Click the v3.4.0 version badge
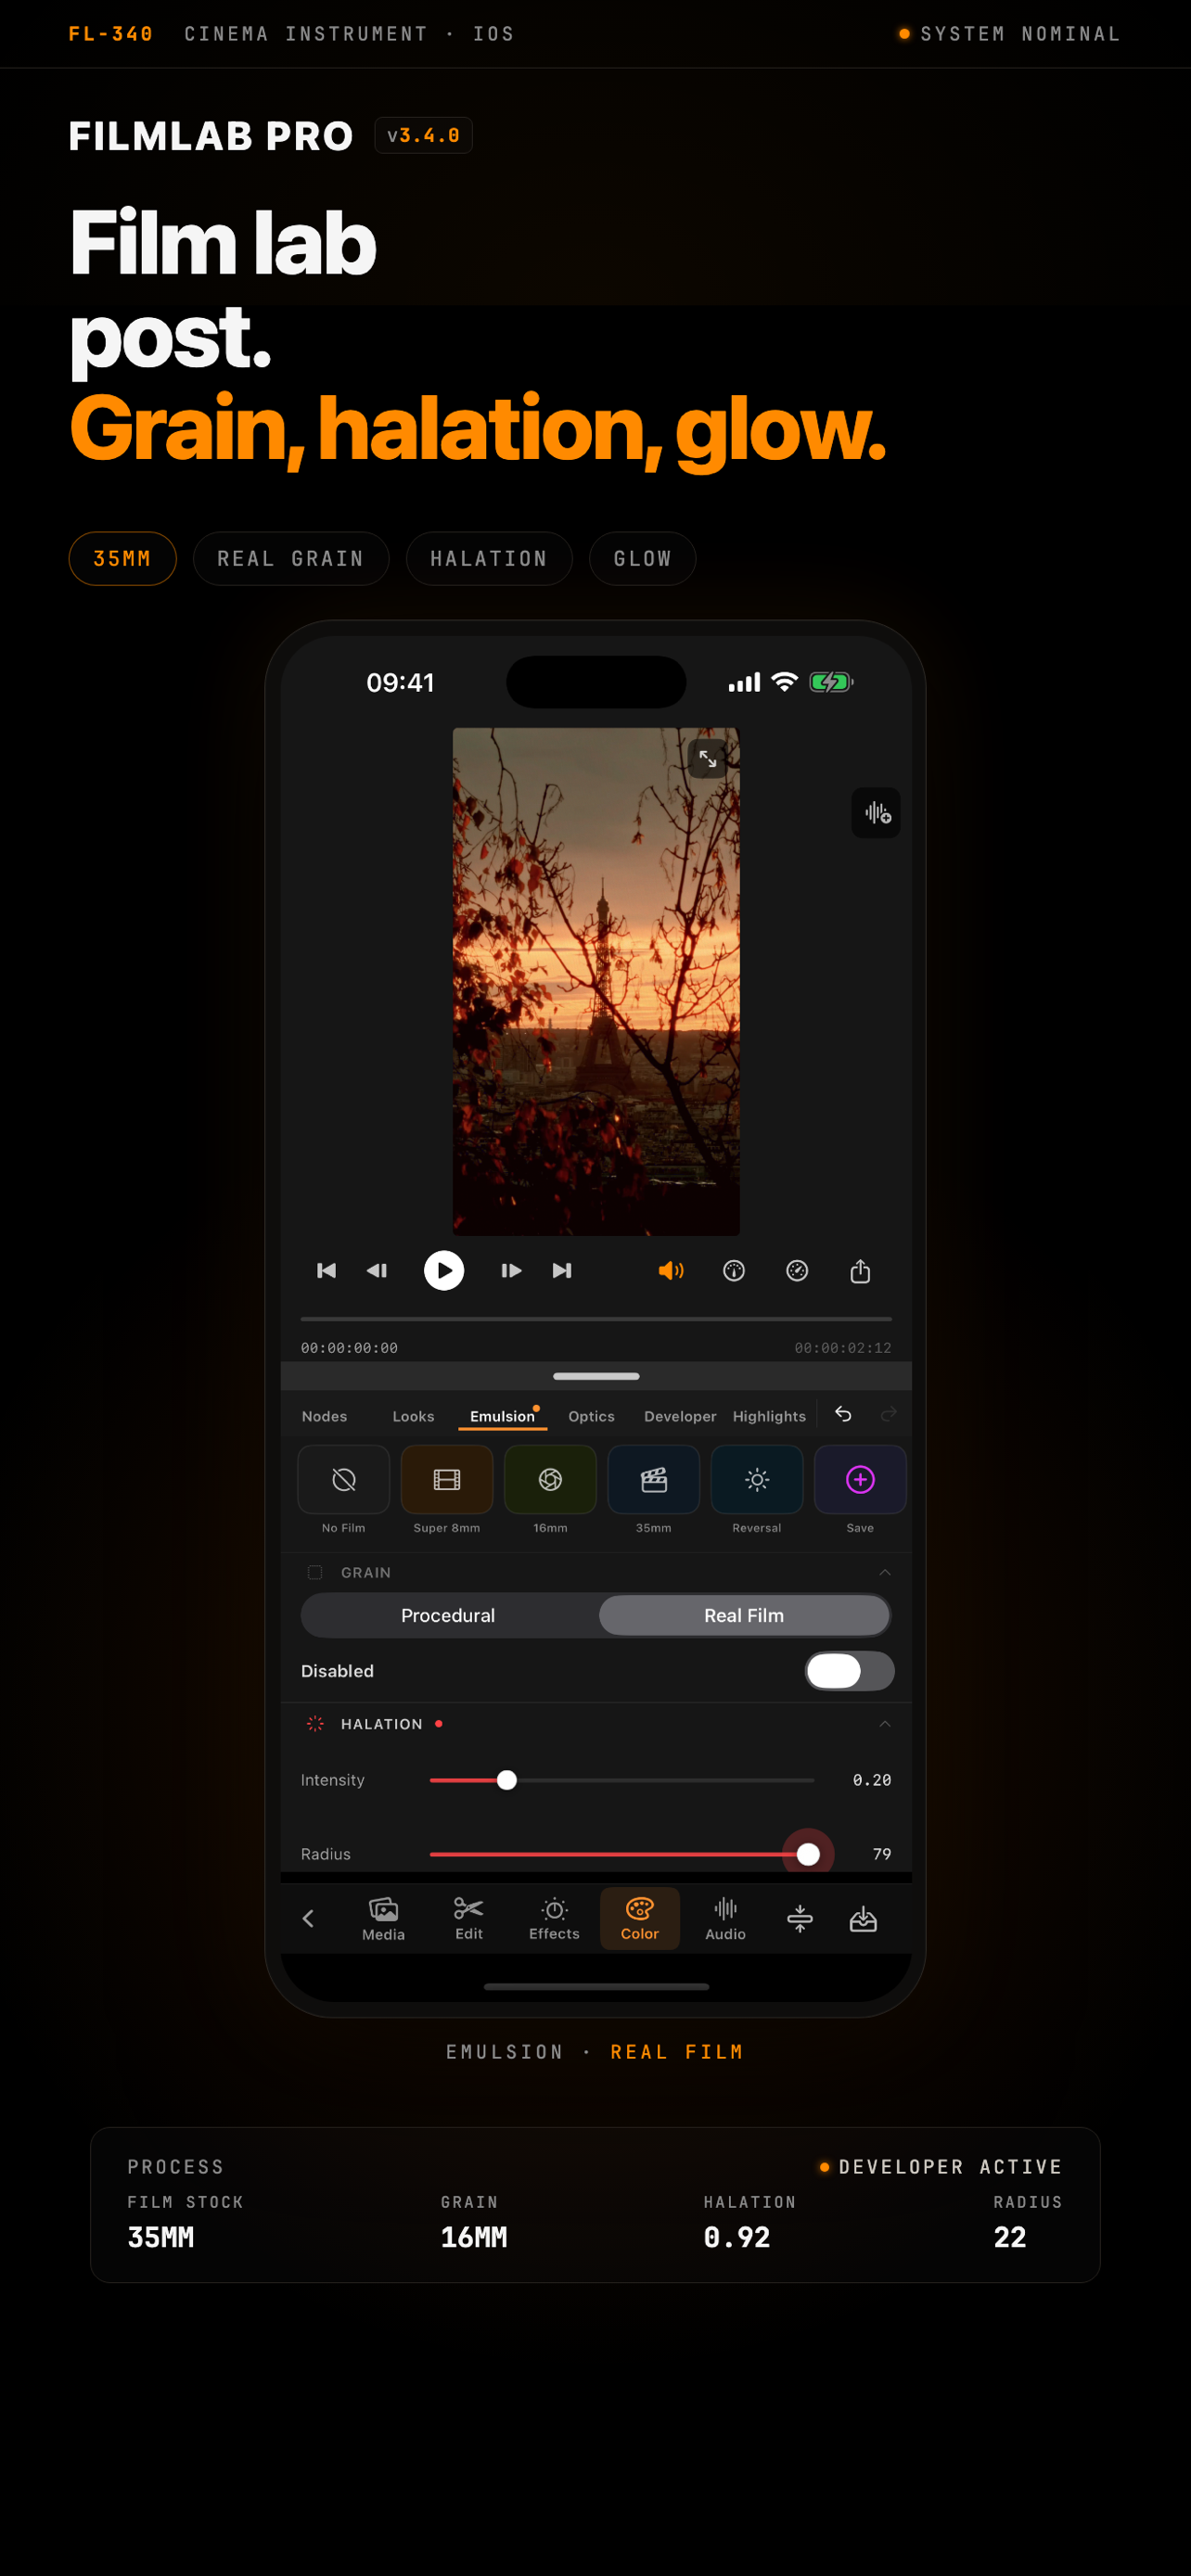The width and height of the screenshot is (1191, 2576). [423, 135]
